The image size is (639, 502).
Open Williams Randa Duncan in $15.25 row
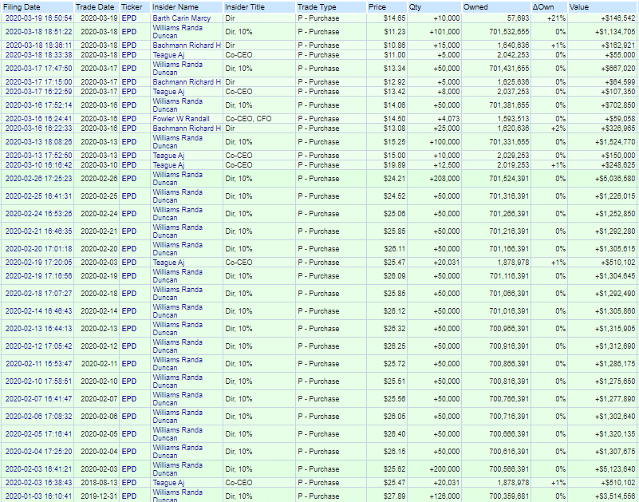(178, 142)
